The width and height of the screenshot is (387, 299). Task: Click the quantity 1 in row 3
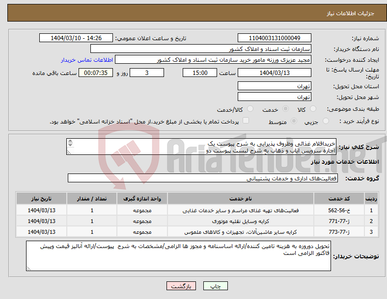[x=92, y=232]
